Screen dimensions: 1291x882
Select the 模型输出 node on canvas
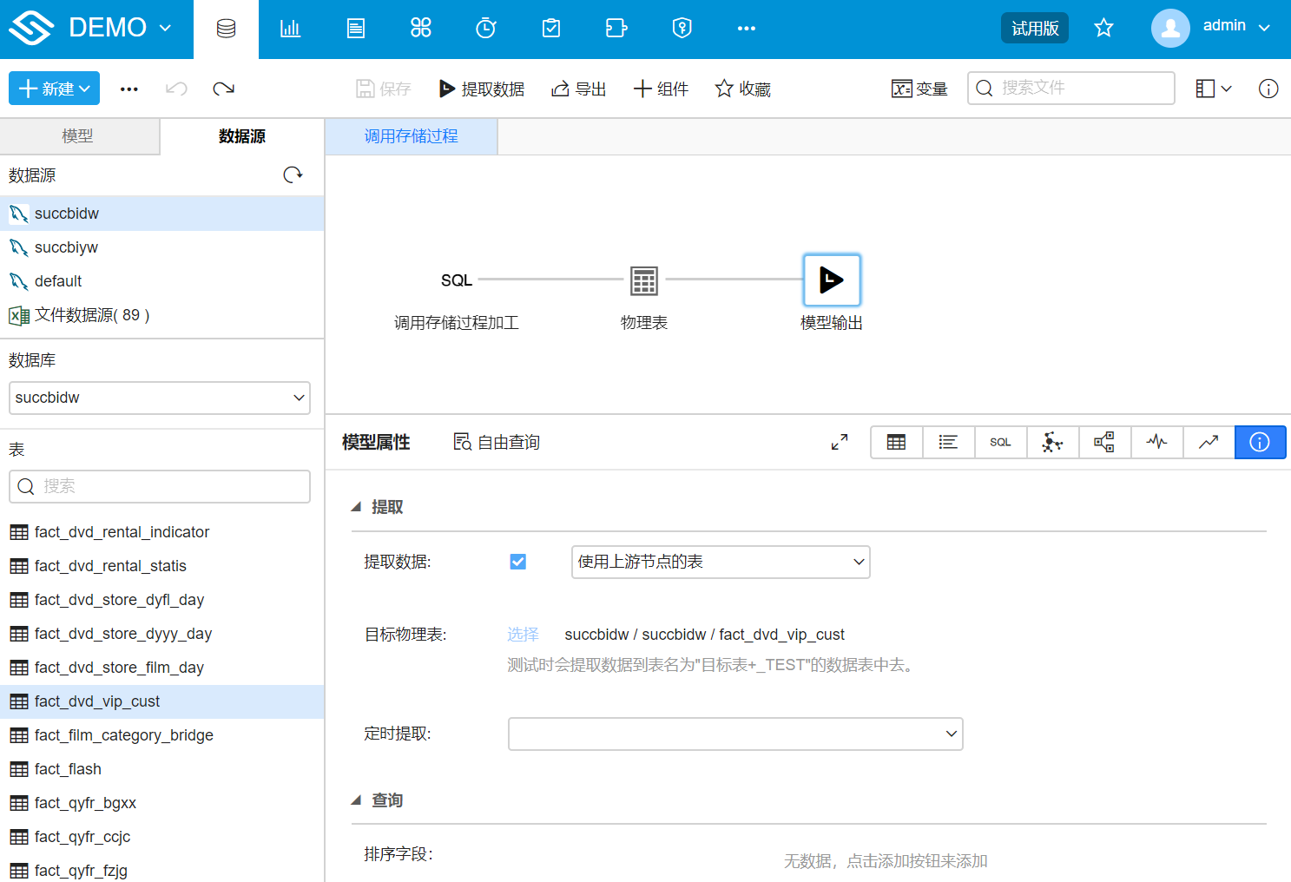(832, 280)
